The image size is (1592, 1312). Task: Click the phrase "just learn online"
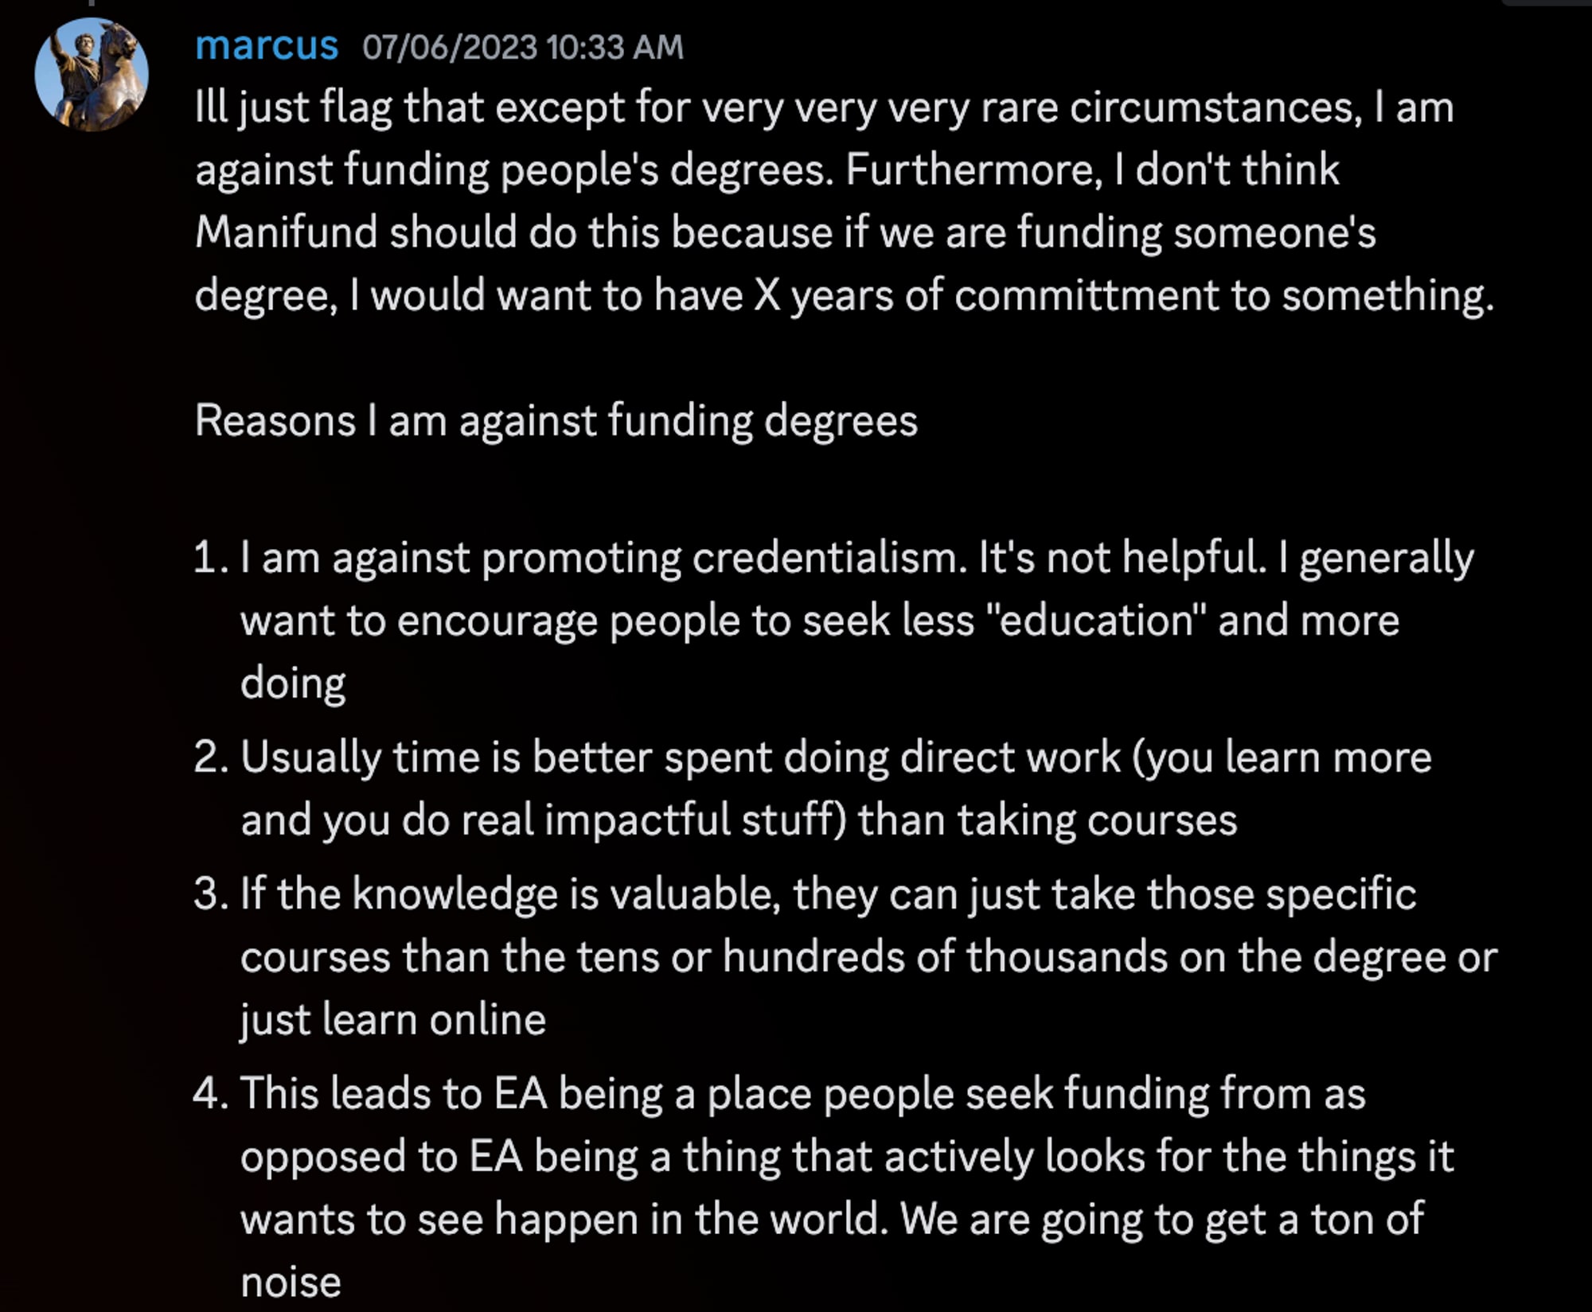pyautogui.click(x=393, y=1020)
